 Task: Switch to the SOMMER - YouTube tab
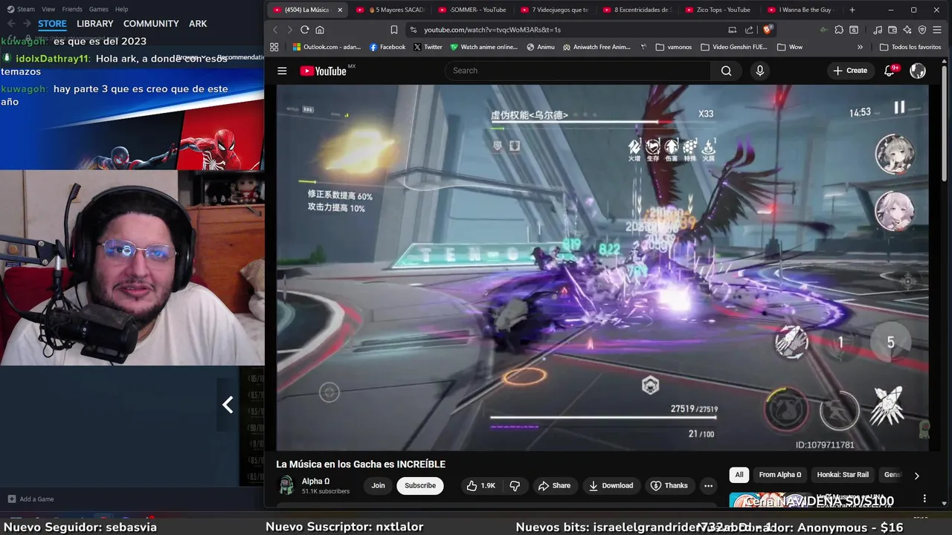point(474,10)
